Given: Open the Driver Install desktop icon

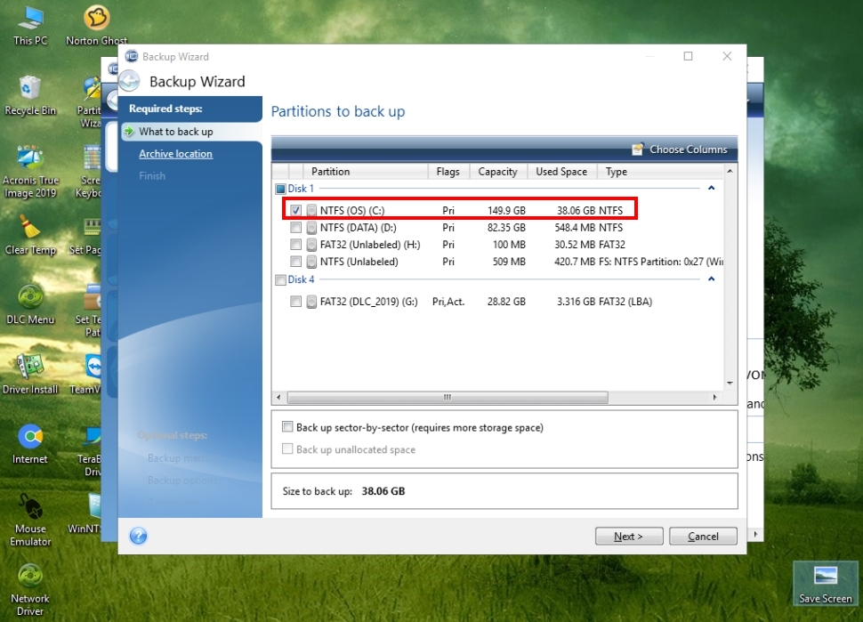Looking at the screenshot, I should tap(30, 372).
